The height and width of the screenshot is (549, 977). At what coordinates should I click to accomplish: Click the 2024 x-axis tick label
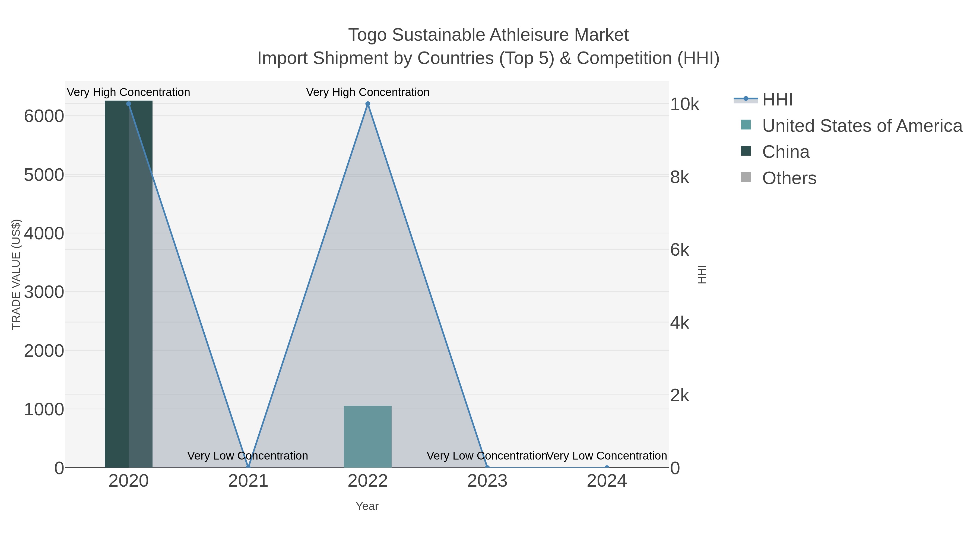(x=607, y=481)
